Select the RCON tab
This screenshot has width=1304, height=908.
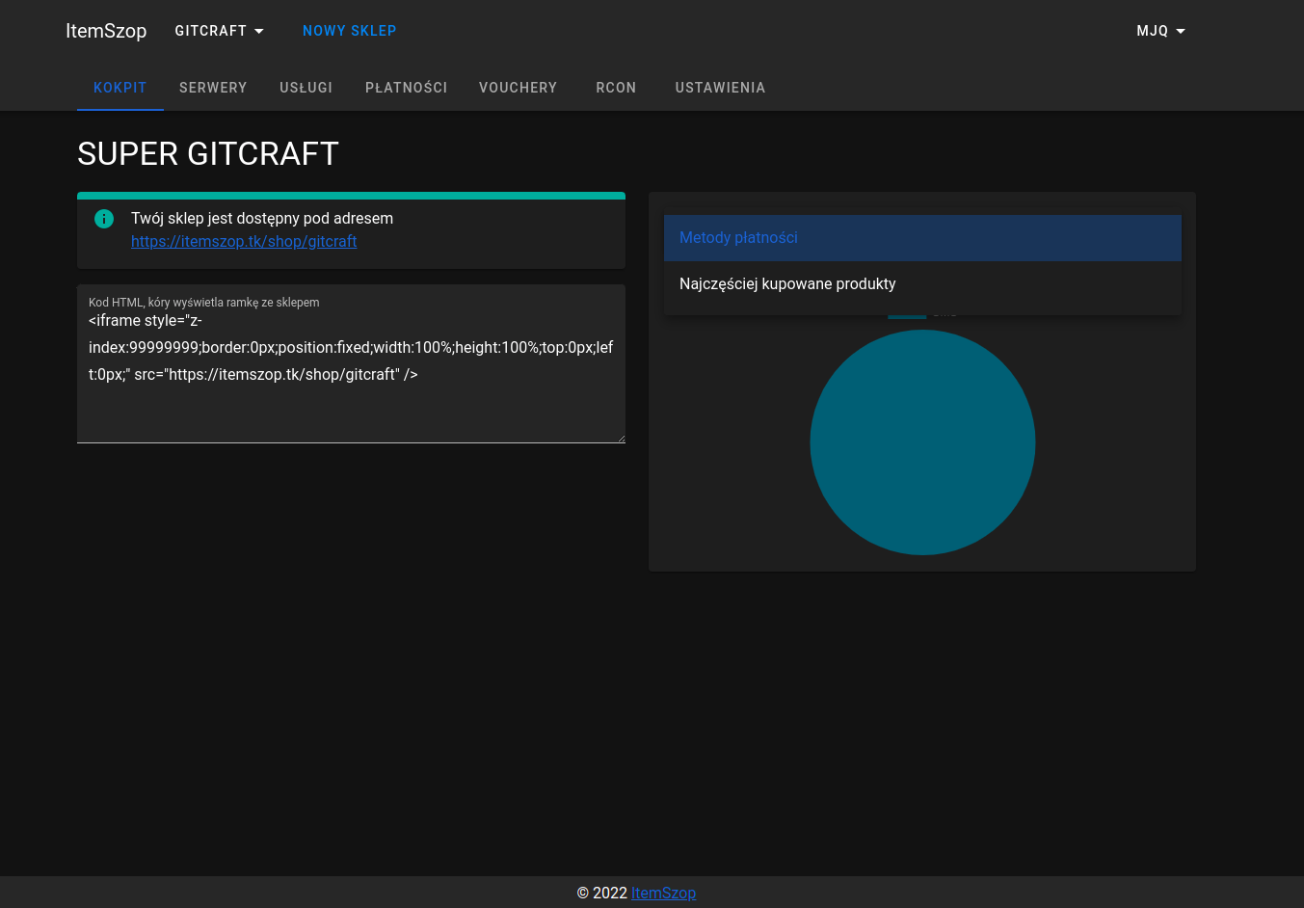coord(616,88)
